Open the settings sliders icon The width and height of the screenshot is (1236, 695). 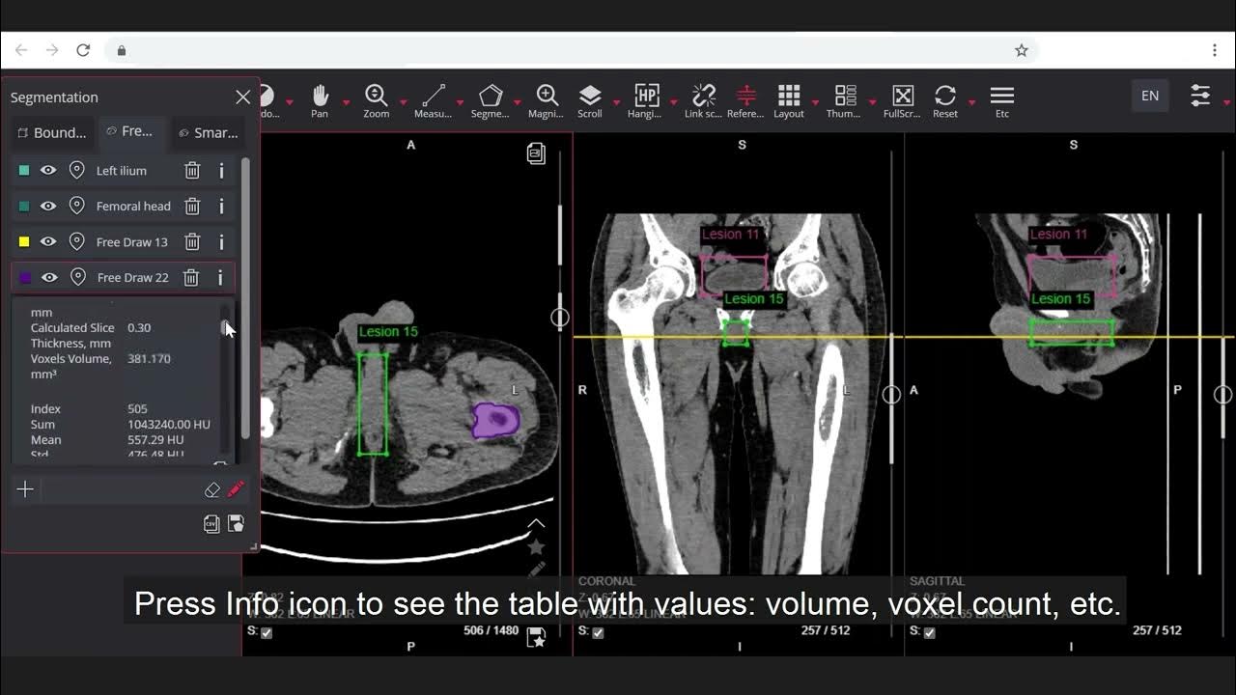coord(1200,96)
